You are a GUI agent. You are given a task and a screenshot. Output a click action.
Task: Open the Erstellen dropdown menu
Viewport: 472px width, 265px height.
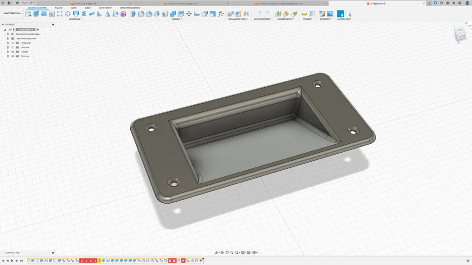click(x=75, y=19)
